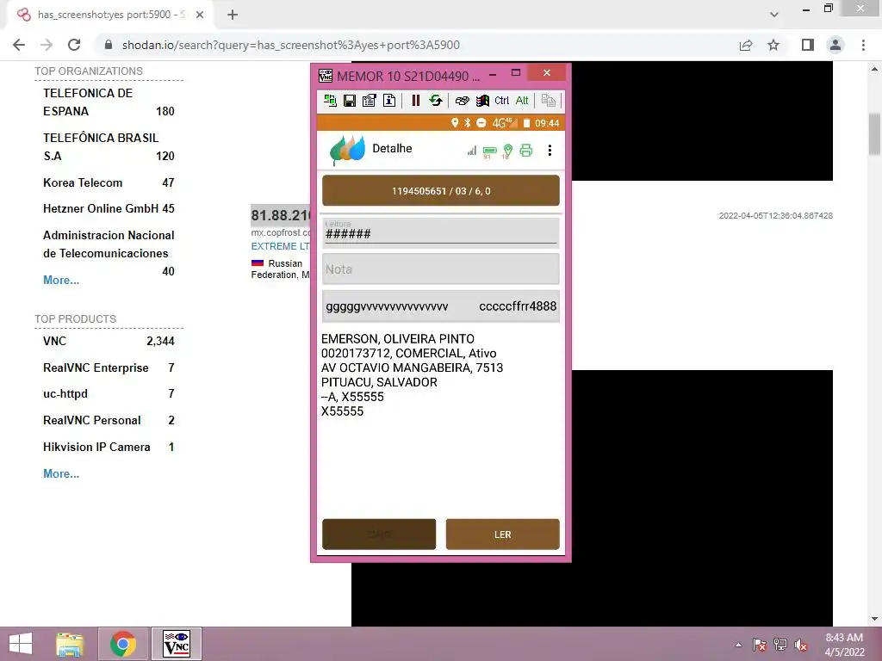Click the VNC logo in window title bar
This screenshot has width=882, height=661.
pyautogui.click(x=325, y=76)
